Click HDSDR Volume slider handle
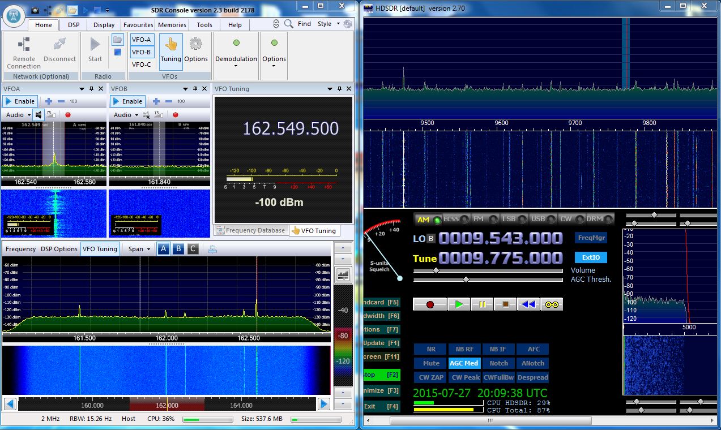721x430 pixels. (x=436, y=270)
